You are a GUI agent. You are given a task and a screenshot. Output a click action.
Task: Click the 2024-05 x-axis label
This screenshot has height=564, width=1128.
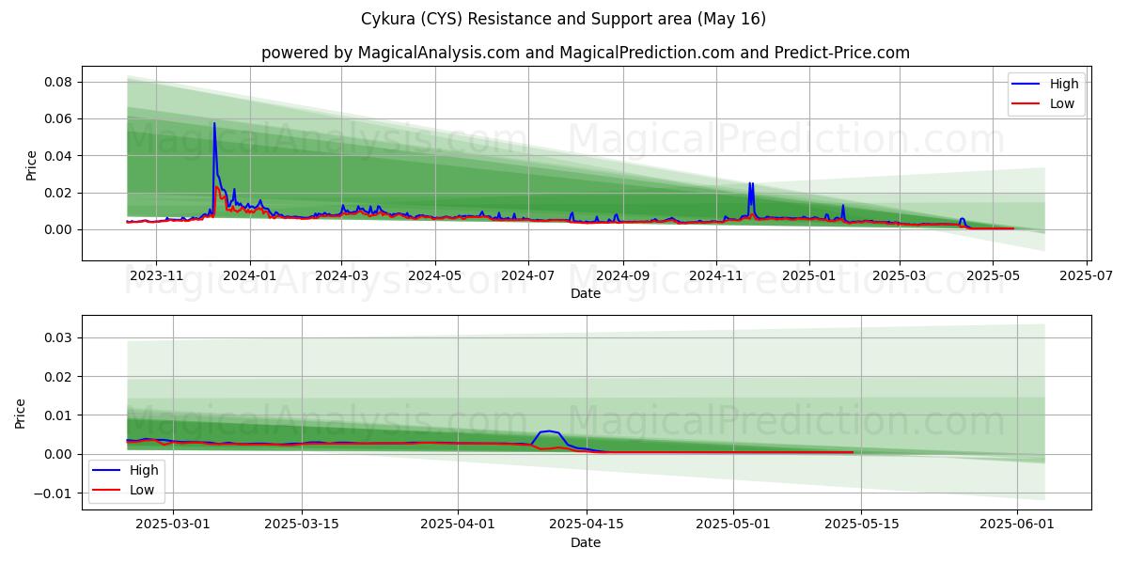(x=435, y=275)
